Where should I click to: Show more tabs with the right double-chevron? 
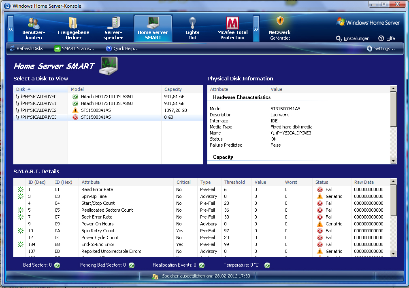(256, 29)
